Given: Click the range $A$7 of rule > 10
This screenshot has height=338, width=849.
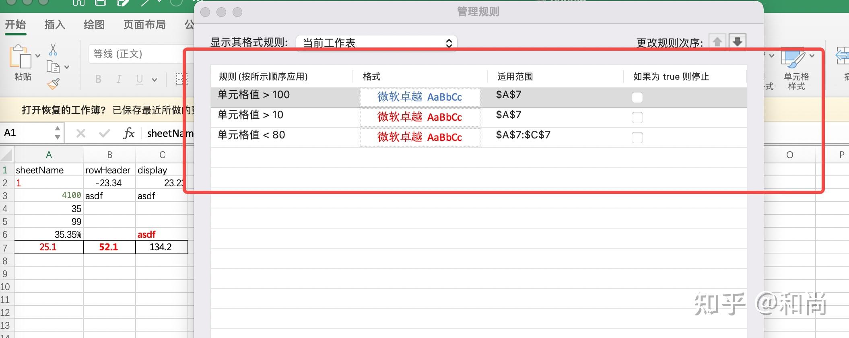Looking at the screenshot, I should [509, 115].
